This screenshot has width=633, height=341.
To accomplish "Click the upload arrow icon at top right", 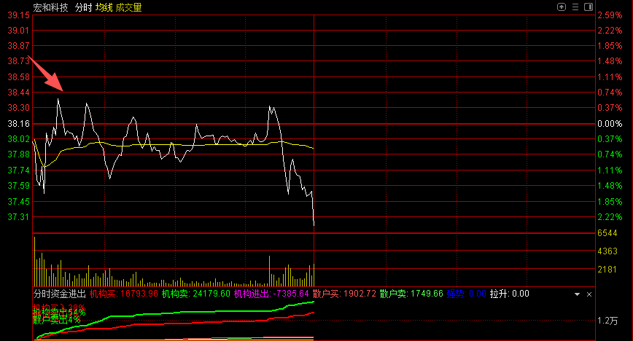I will [x=562, y=7].
